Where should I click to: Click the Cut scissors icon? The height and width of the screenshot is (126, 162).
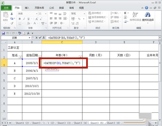12,14
